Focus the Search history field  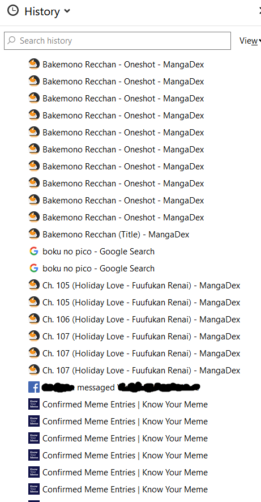tap(117, 41)
